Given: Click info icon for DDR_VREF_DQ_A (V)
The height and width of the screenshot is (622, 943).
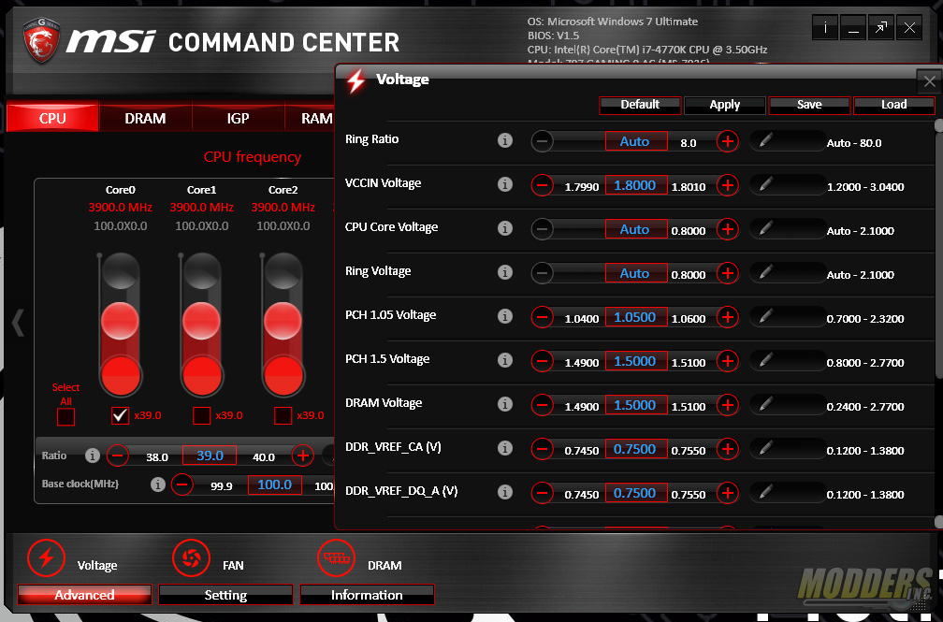Looking at the screenshot, I should pyautogui.click(x=505, y=491).
